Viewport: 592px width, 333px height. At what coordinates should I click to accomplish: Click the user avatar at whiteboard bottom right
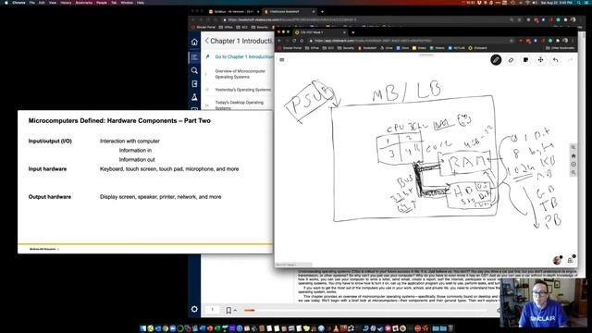(x=557, y=260)
